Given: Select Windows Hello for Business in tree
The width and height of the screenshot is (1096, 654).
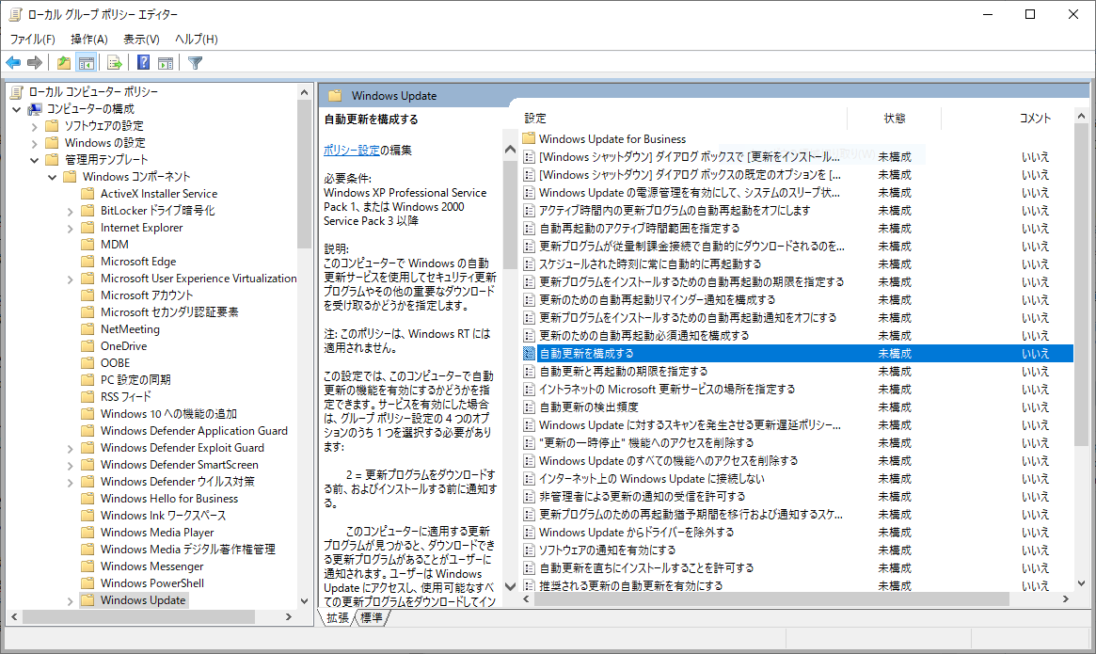Looking at the screenshot, I should click(x=169, y=498).
